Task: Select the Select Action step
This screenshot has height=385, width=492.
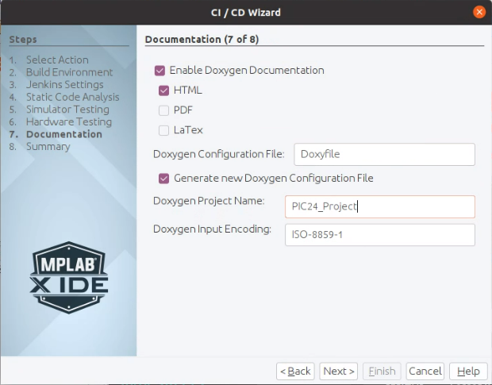Action: pos(57,60)
